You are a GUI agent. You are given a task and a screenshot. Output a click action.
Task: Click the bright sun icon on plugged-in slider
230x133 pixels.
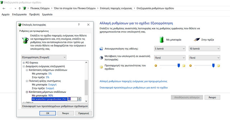click(x=218, y=66)
